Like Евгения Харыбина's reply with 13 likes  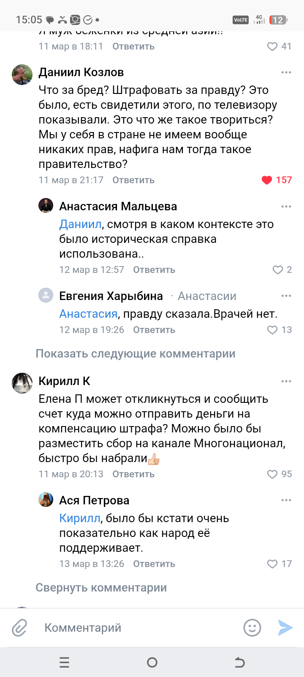coord(272,330)
